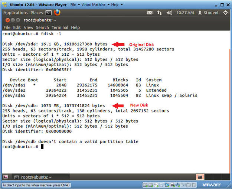Click the 'Blocks' column header
This screenshot has width=232, height=189.
120,80
